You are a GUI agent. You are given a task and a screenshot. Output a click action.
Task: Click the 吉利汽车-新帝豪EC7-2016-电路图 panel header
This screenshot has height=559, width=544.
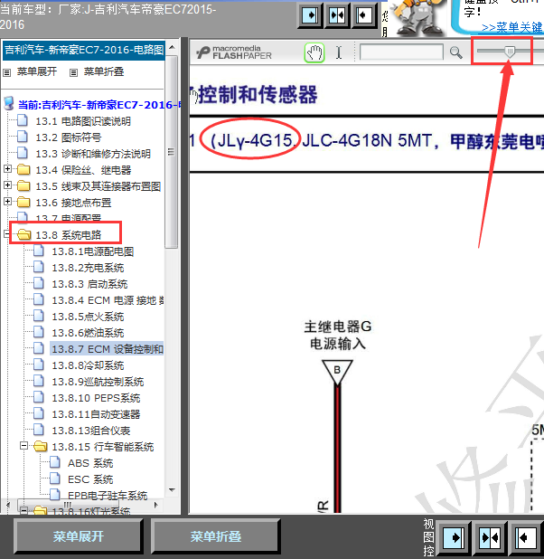[84, 51]
